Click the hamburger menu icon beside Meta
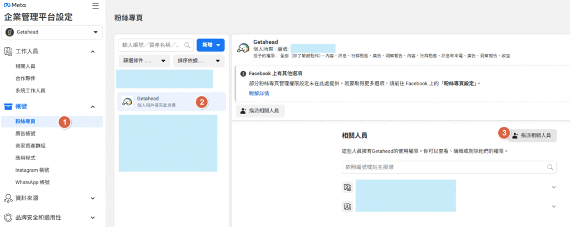Viewport: 570px width, 227px height. 96,6
